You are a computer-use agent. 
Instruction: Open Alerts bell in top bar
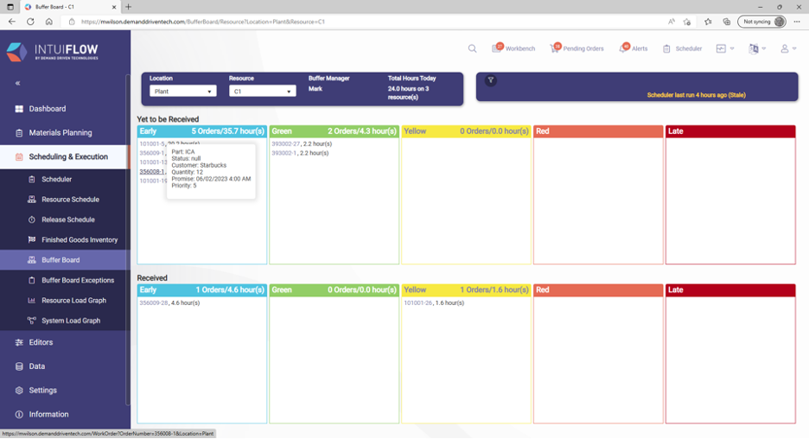point(633,48)
